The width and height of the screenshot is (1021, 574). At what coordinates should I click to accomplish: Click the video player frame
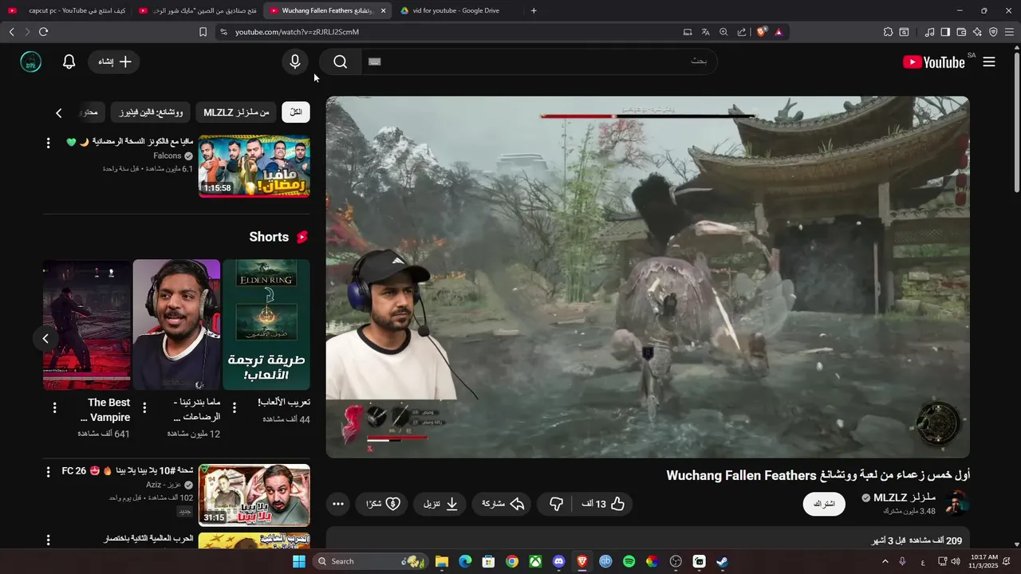(x=648, y=277)
